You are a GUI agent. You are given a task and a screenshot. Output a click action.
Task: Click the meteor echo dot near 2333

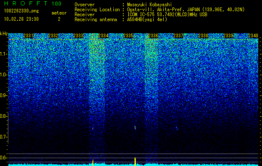click(x=93, y=129)
